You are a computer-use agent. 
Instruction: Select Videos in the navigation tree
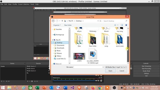click(59, 56)
